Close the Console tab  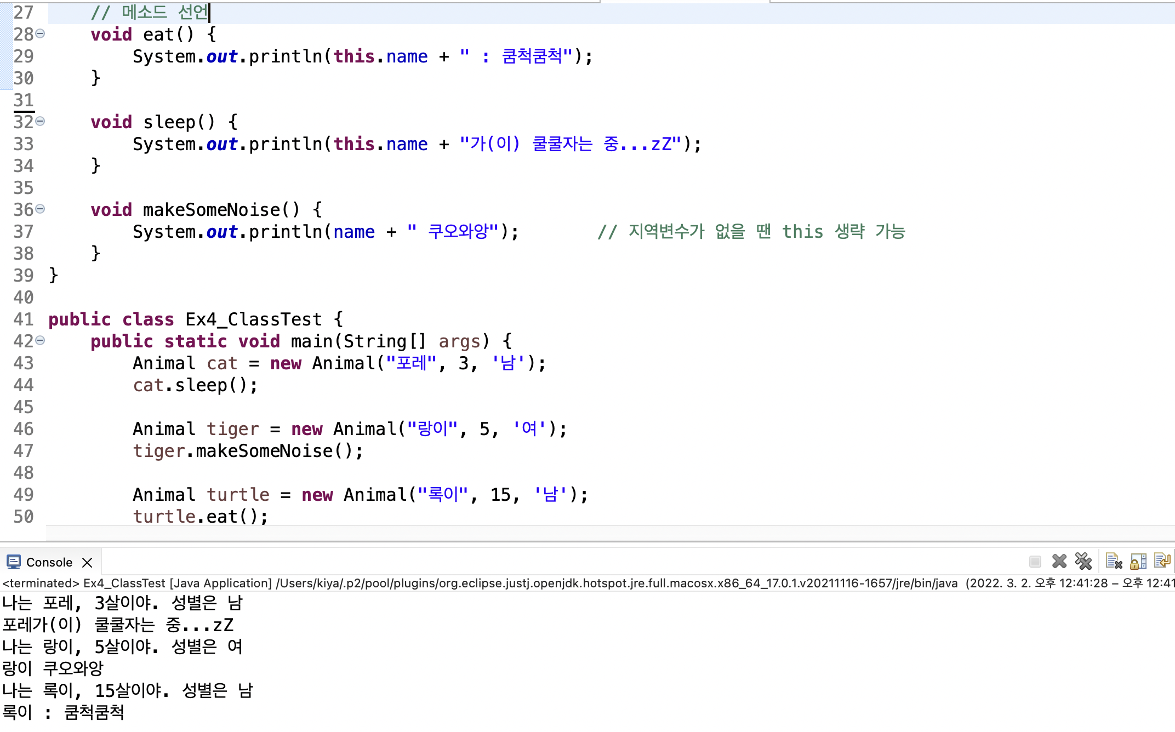(87, 563)
